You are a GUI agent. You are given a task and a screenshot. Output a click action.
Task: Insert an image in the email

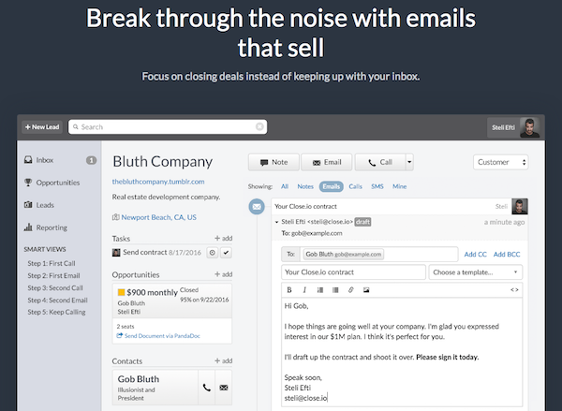[x=365, y=290]
